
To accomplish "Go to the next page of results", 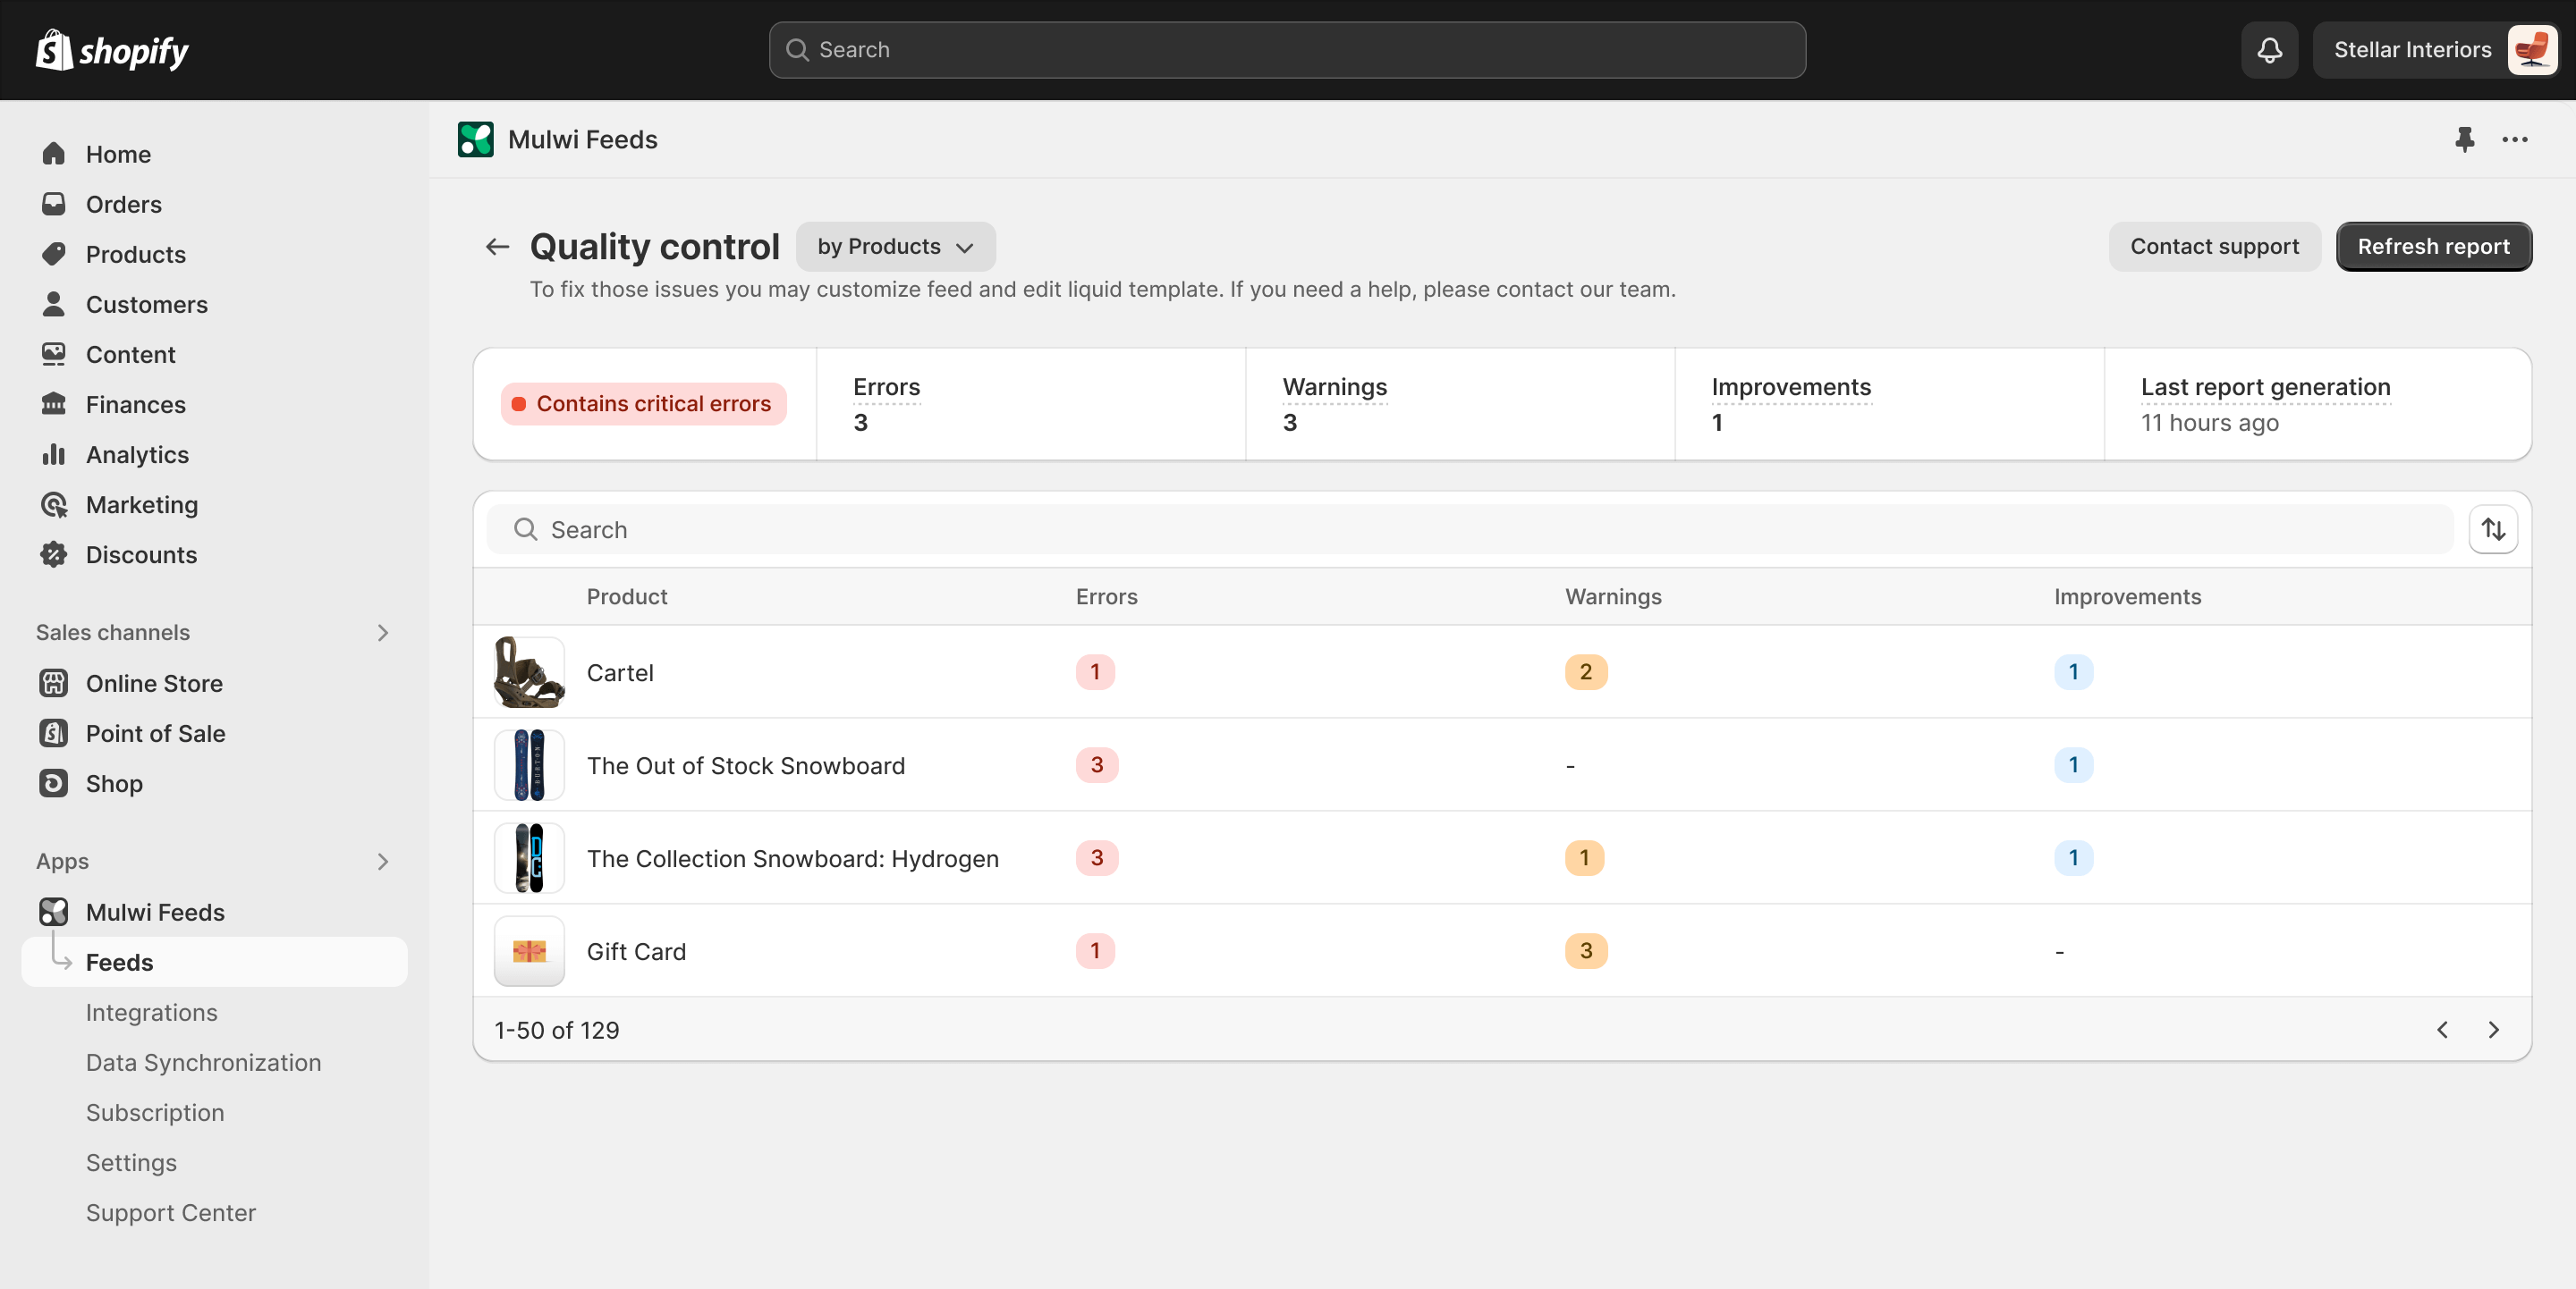I will (2493, 1029).
